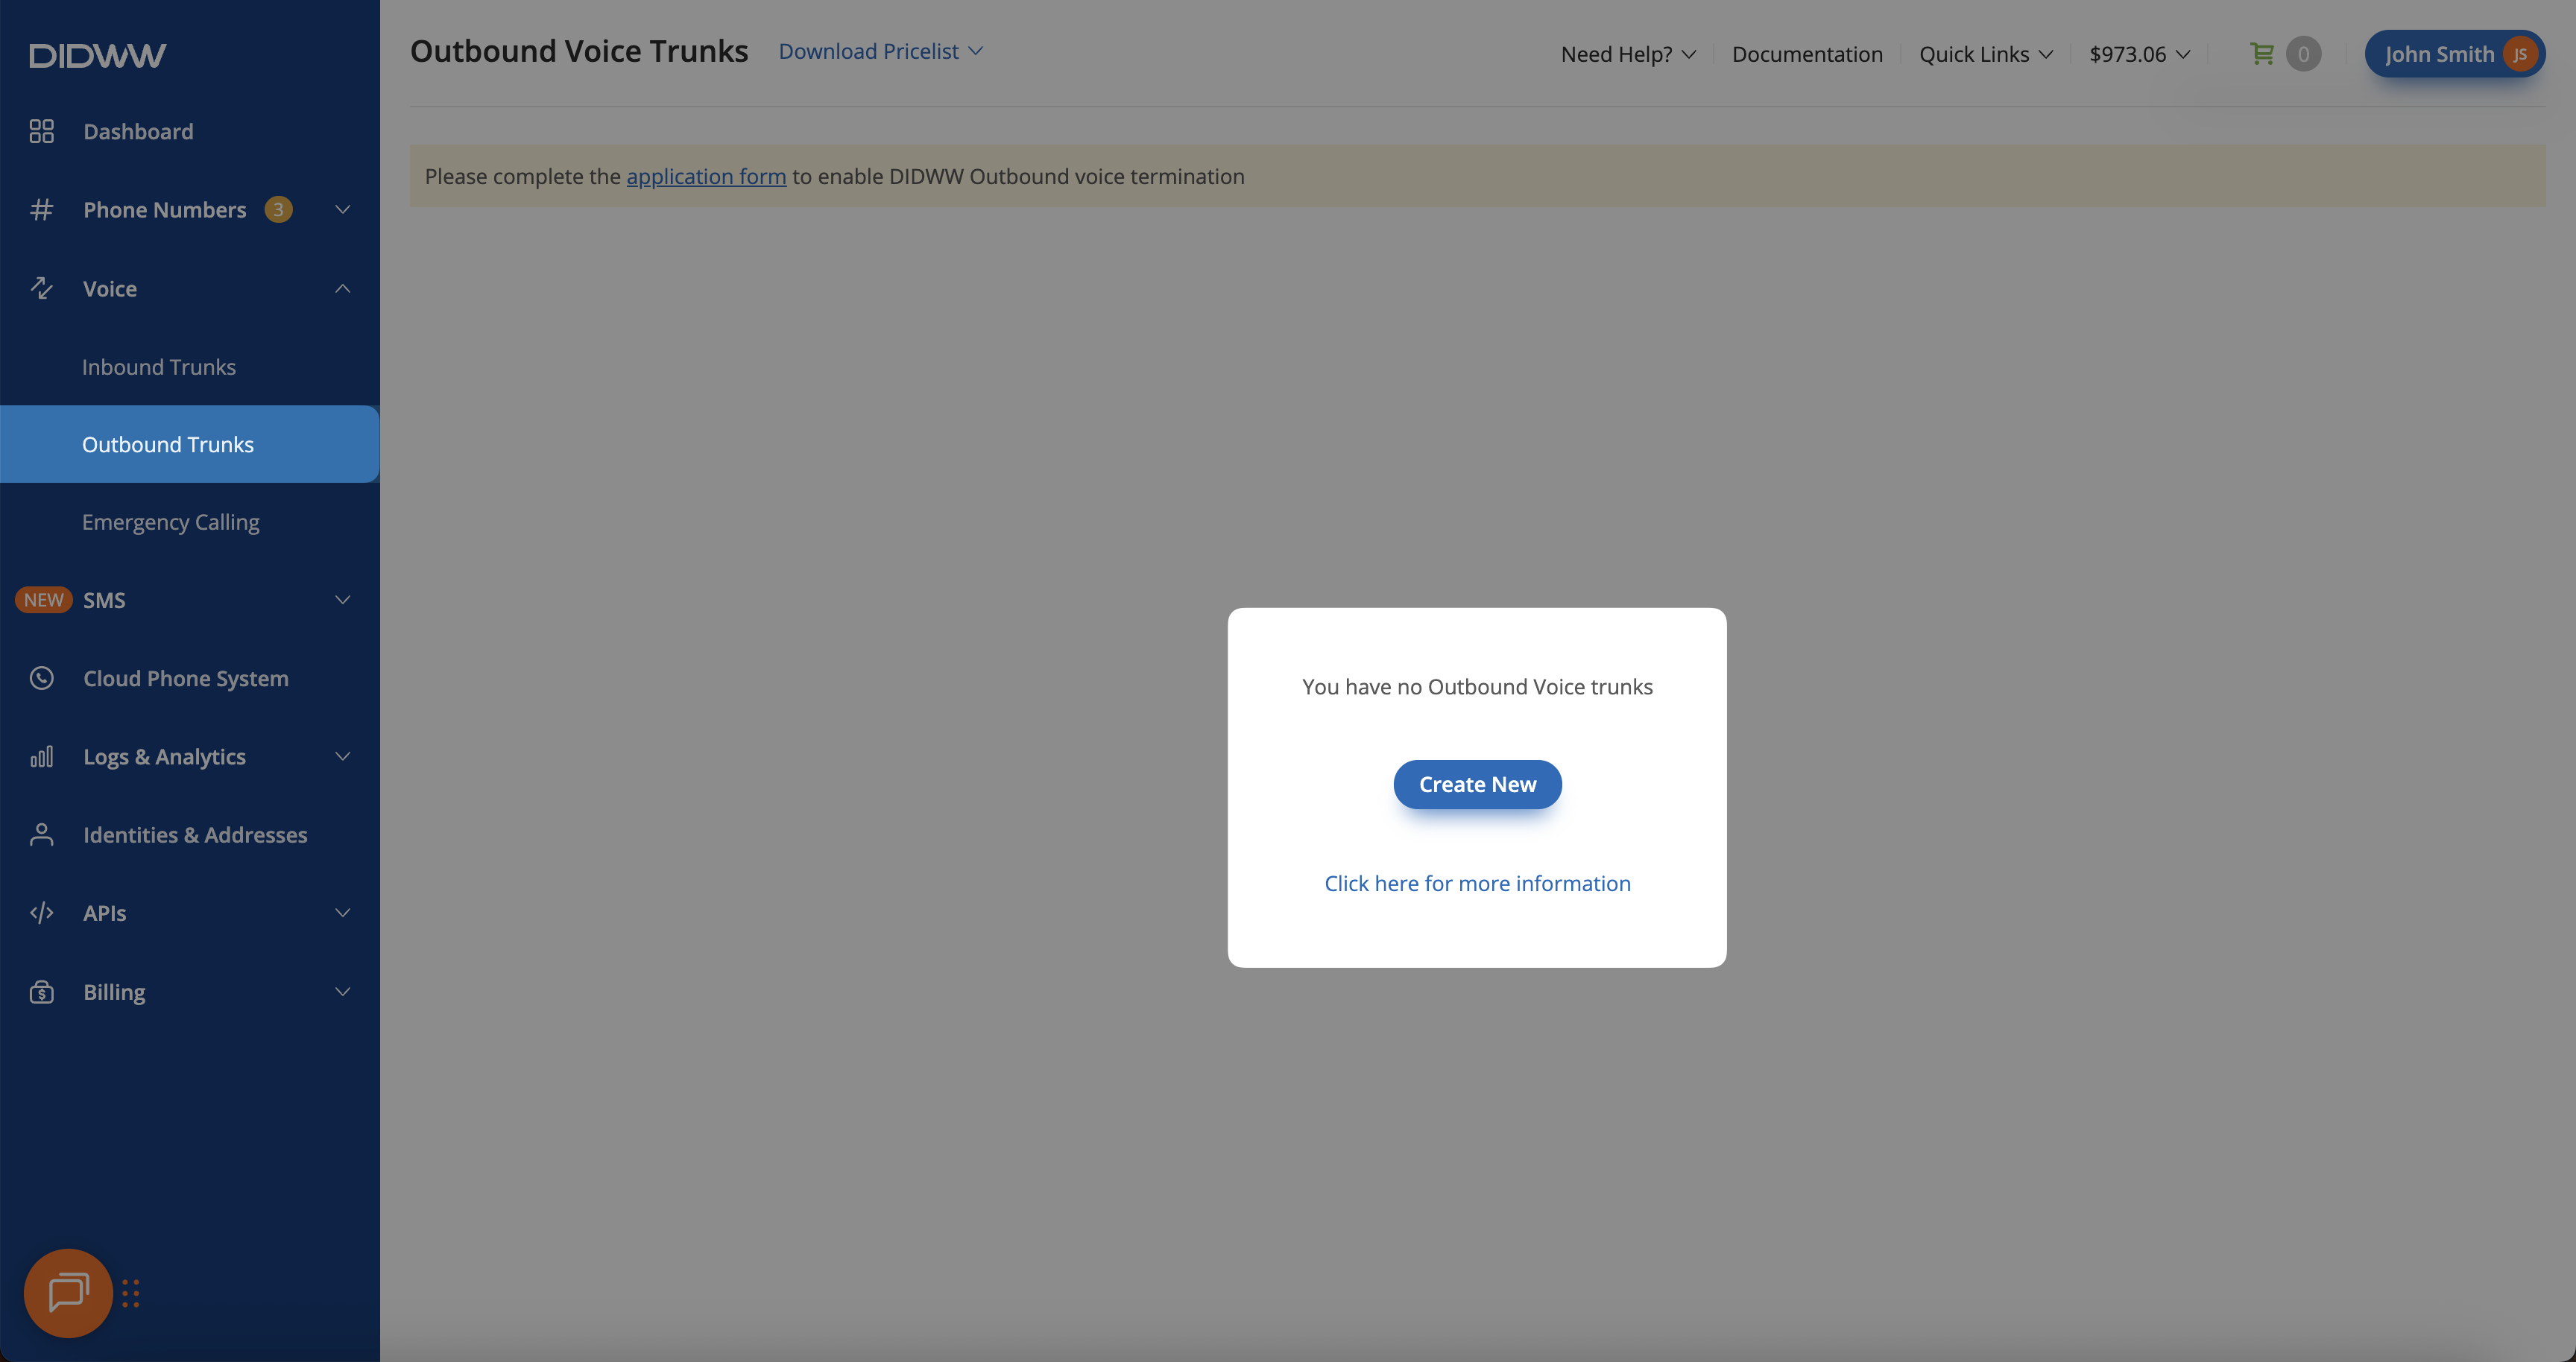Click the Identities & Addresses person icon
The height and width of the screenshot is (1362, 2576).
coord(41,834)
